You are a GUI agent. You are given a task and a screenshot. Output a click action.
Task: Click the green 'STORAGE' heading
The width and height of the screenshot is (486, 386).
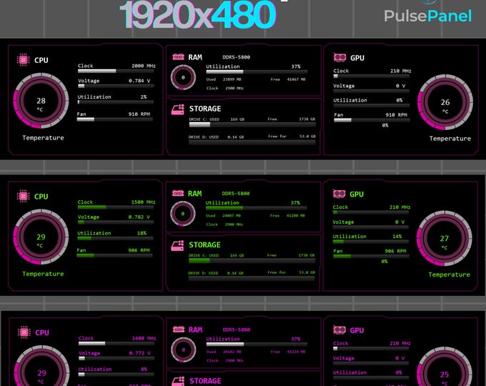pyautogui.click(x=205, y=245)
